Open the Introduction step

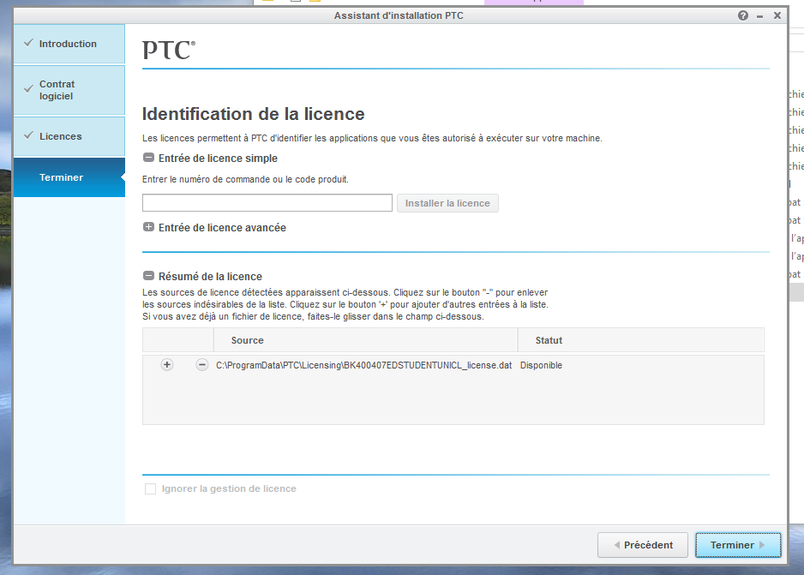click(69, 44)
